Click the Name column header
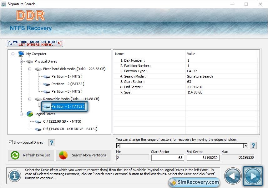Image resolution: width=268 pixels, height=188 pixels. click(149, 54)
